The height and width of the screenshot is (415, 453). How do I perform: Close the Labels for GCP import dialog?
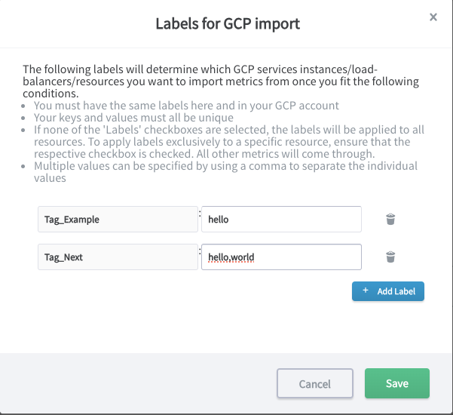433,17
